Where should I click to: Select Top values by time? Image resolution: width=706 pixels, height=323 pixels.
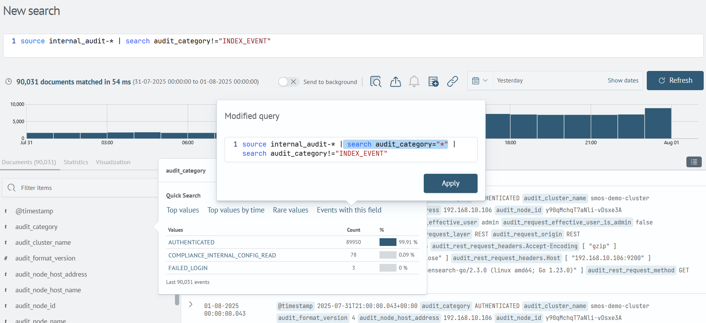click(236, 210)
